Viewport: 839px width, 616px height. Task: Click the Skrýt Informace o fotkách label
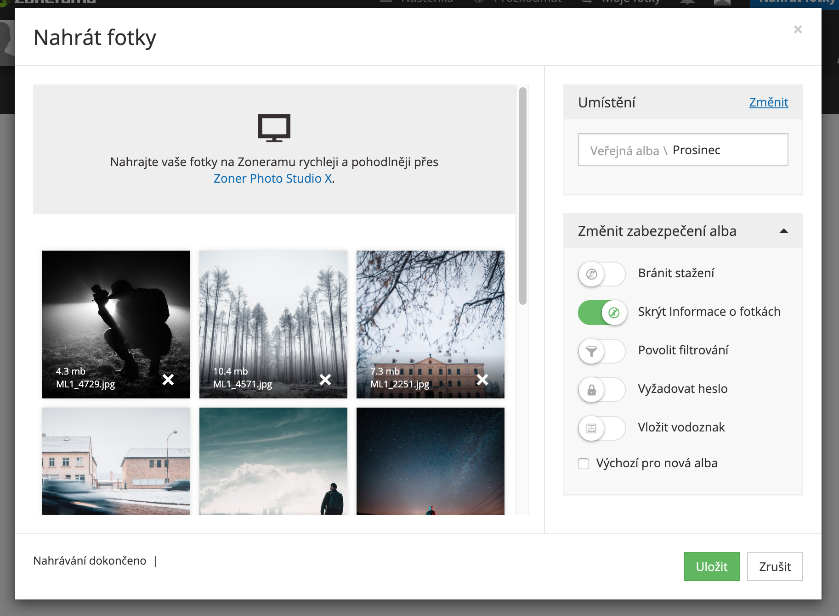[x=709, y=312]
